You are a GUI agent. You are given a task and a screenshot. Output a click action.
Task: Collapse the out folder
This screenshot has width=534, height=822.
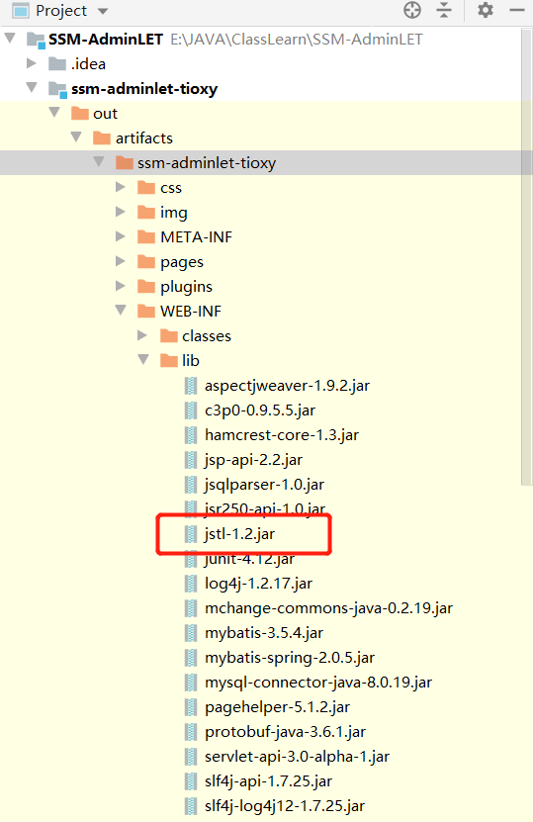tap(54, 112)
